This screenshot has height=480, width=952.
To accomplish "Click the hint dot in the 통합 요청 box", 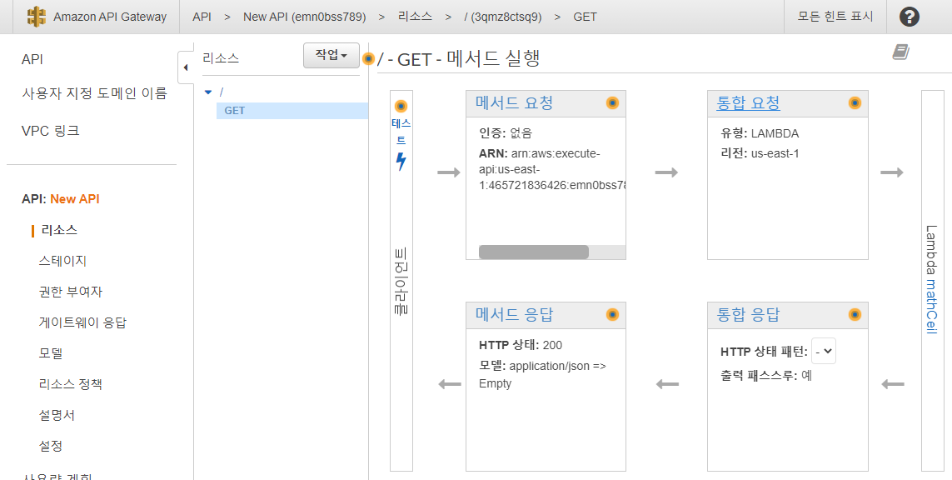I will [855, 103].
